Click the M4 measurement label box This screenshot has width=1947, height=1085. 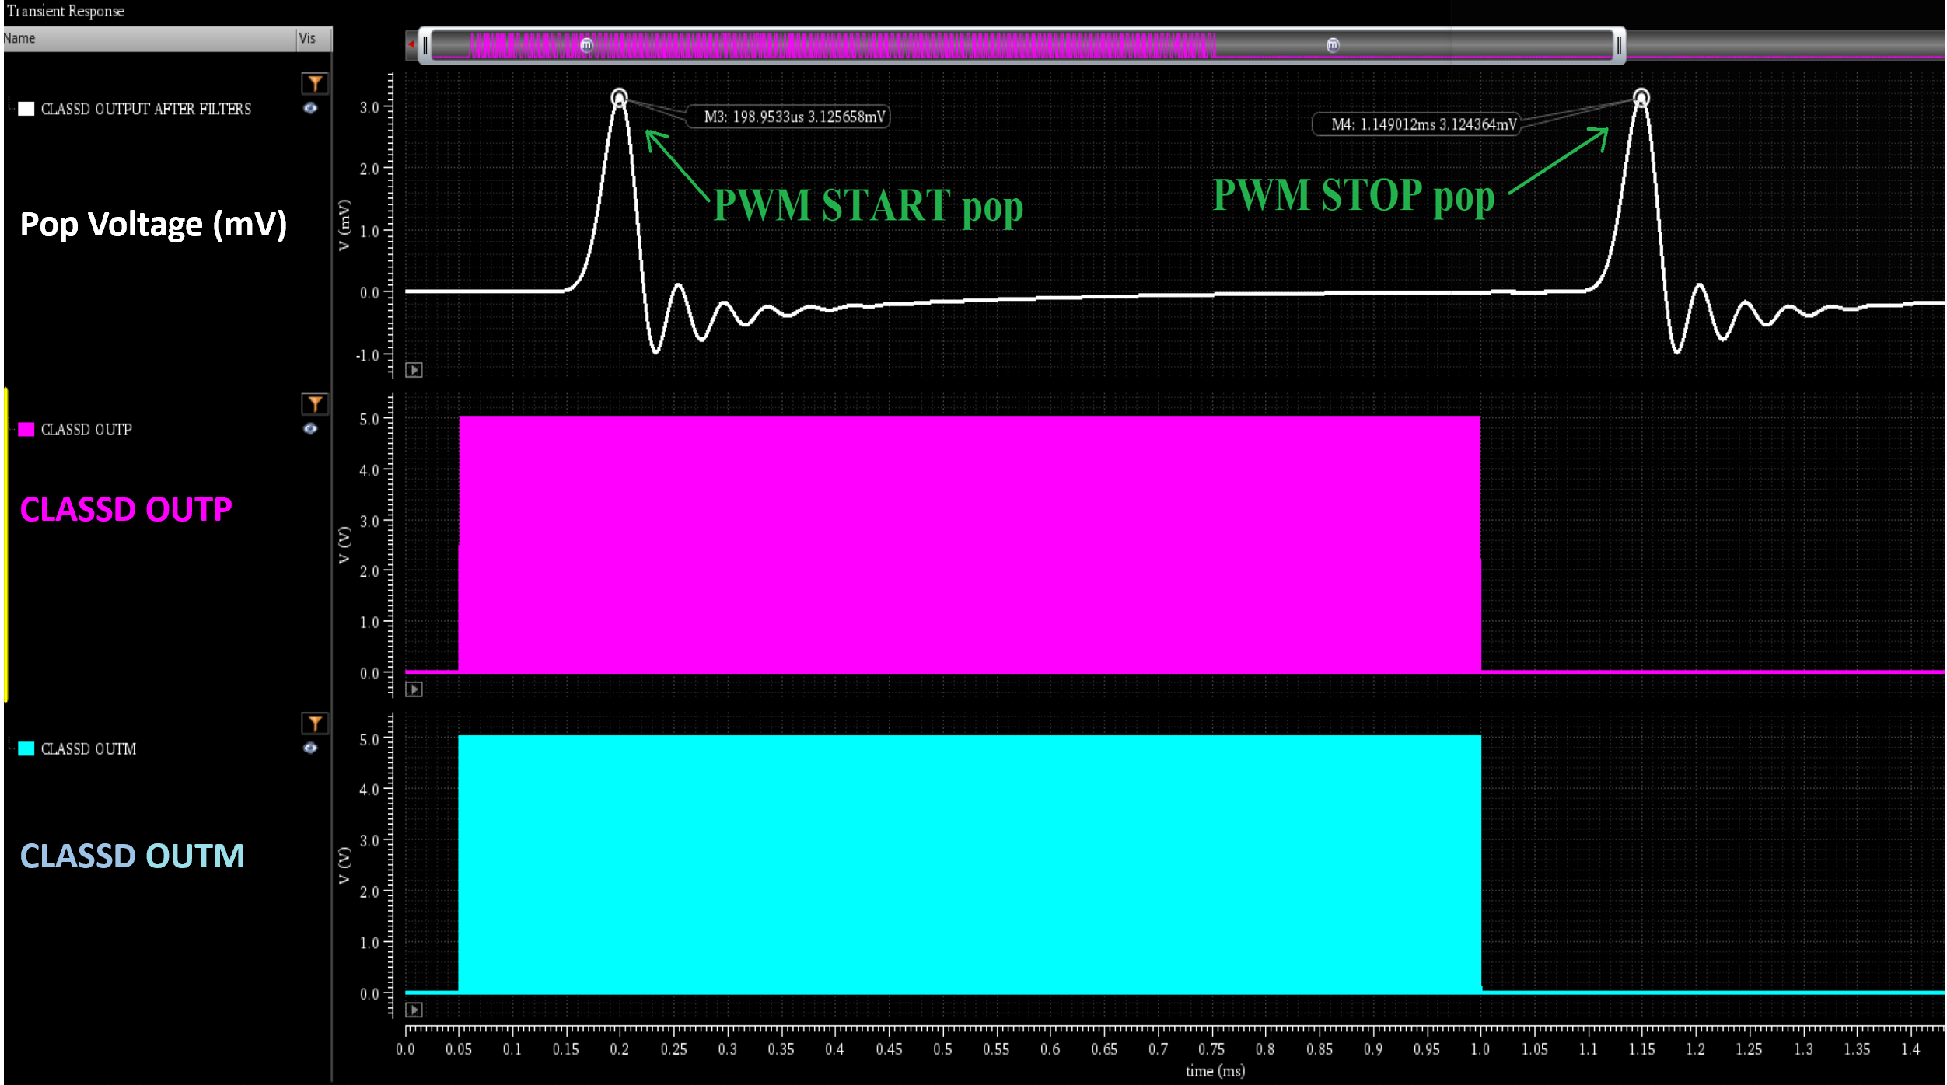point(1417,124)
